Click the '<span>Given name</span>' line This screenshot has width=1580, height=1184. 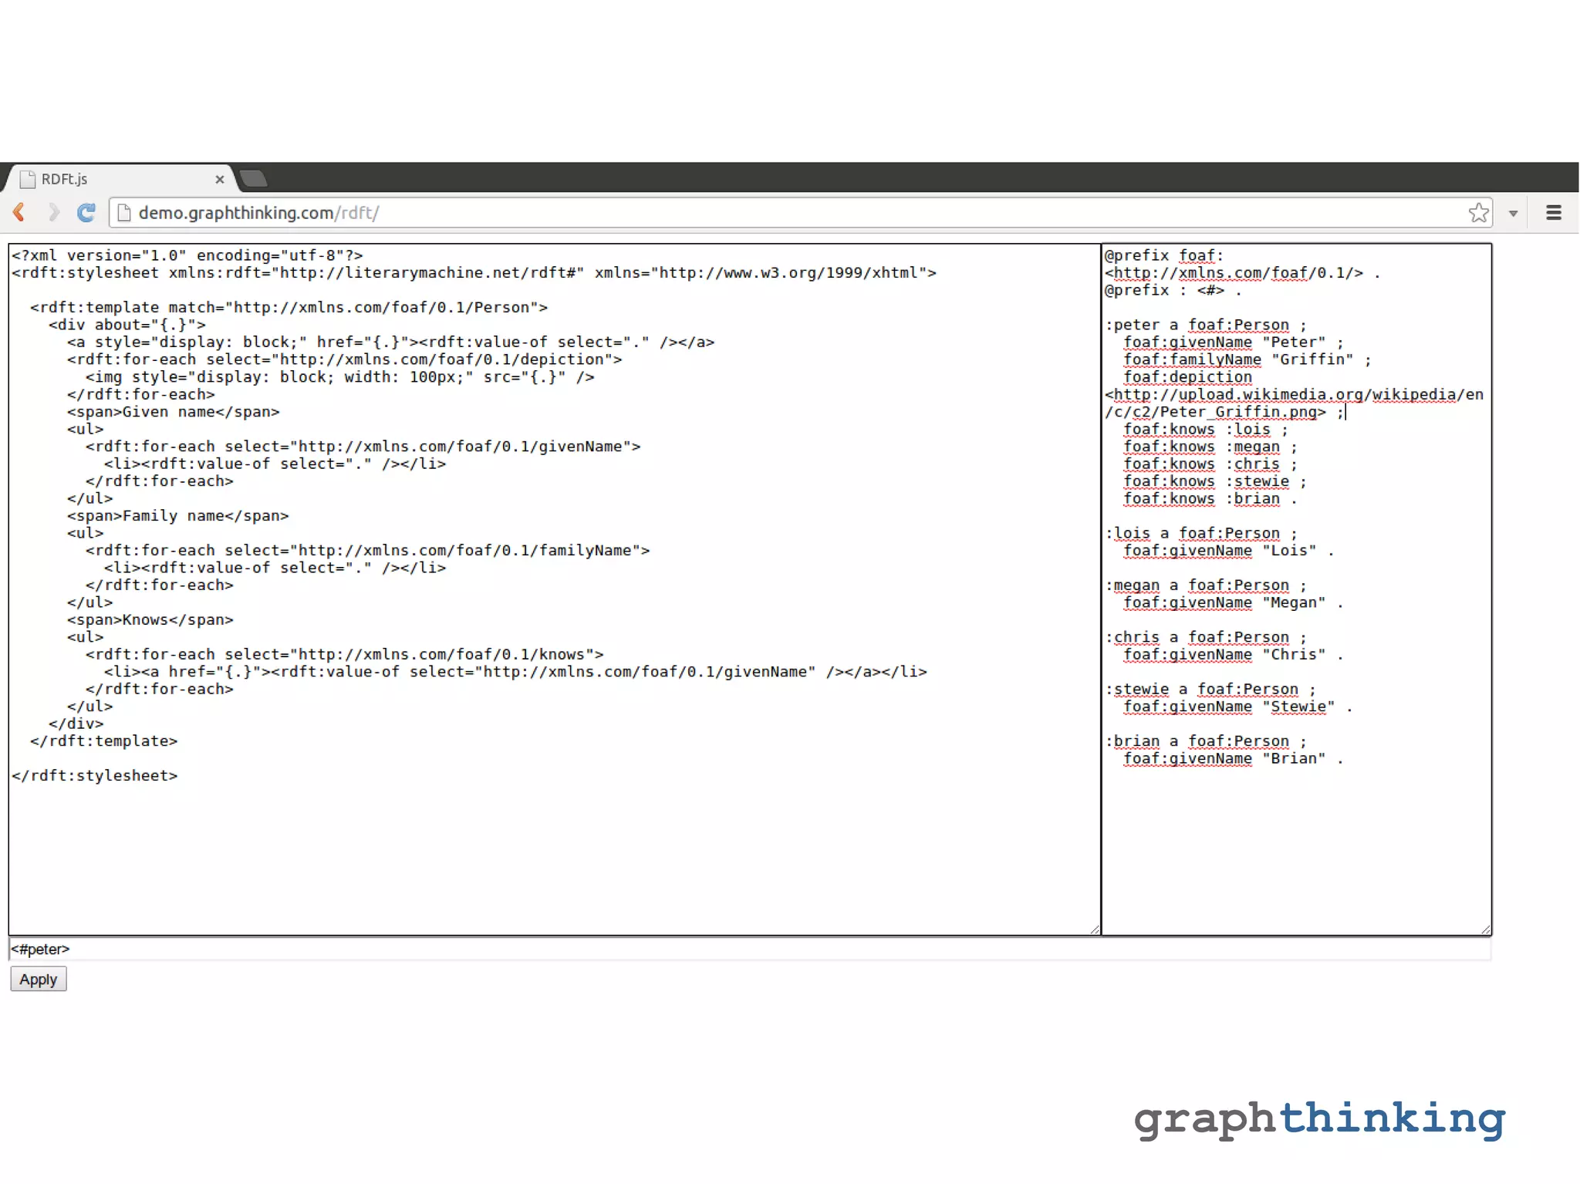[174, 411]
